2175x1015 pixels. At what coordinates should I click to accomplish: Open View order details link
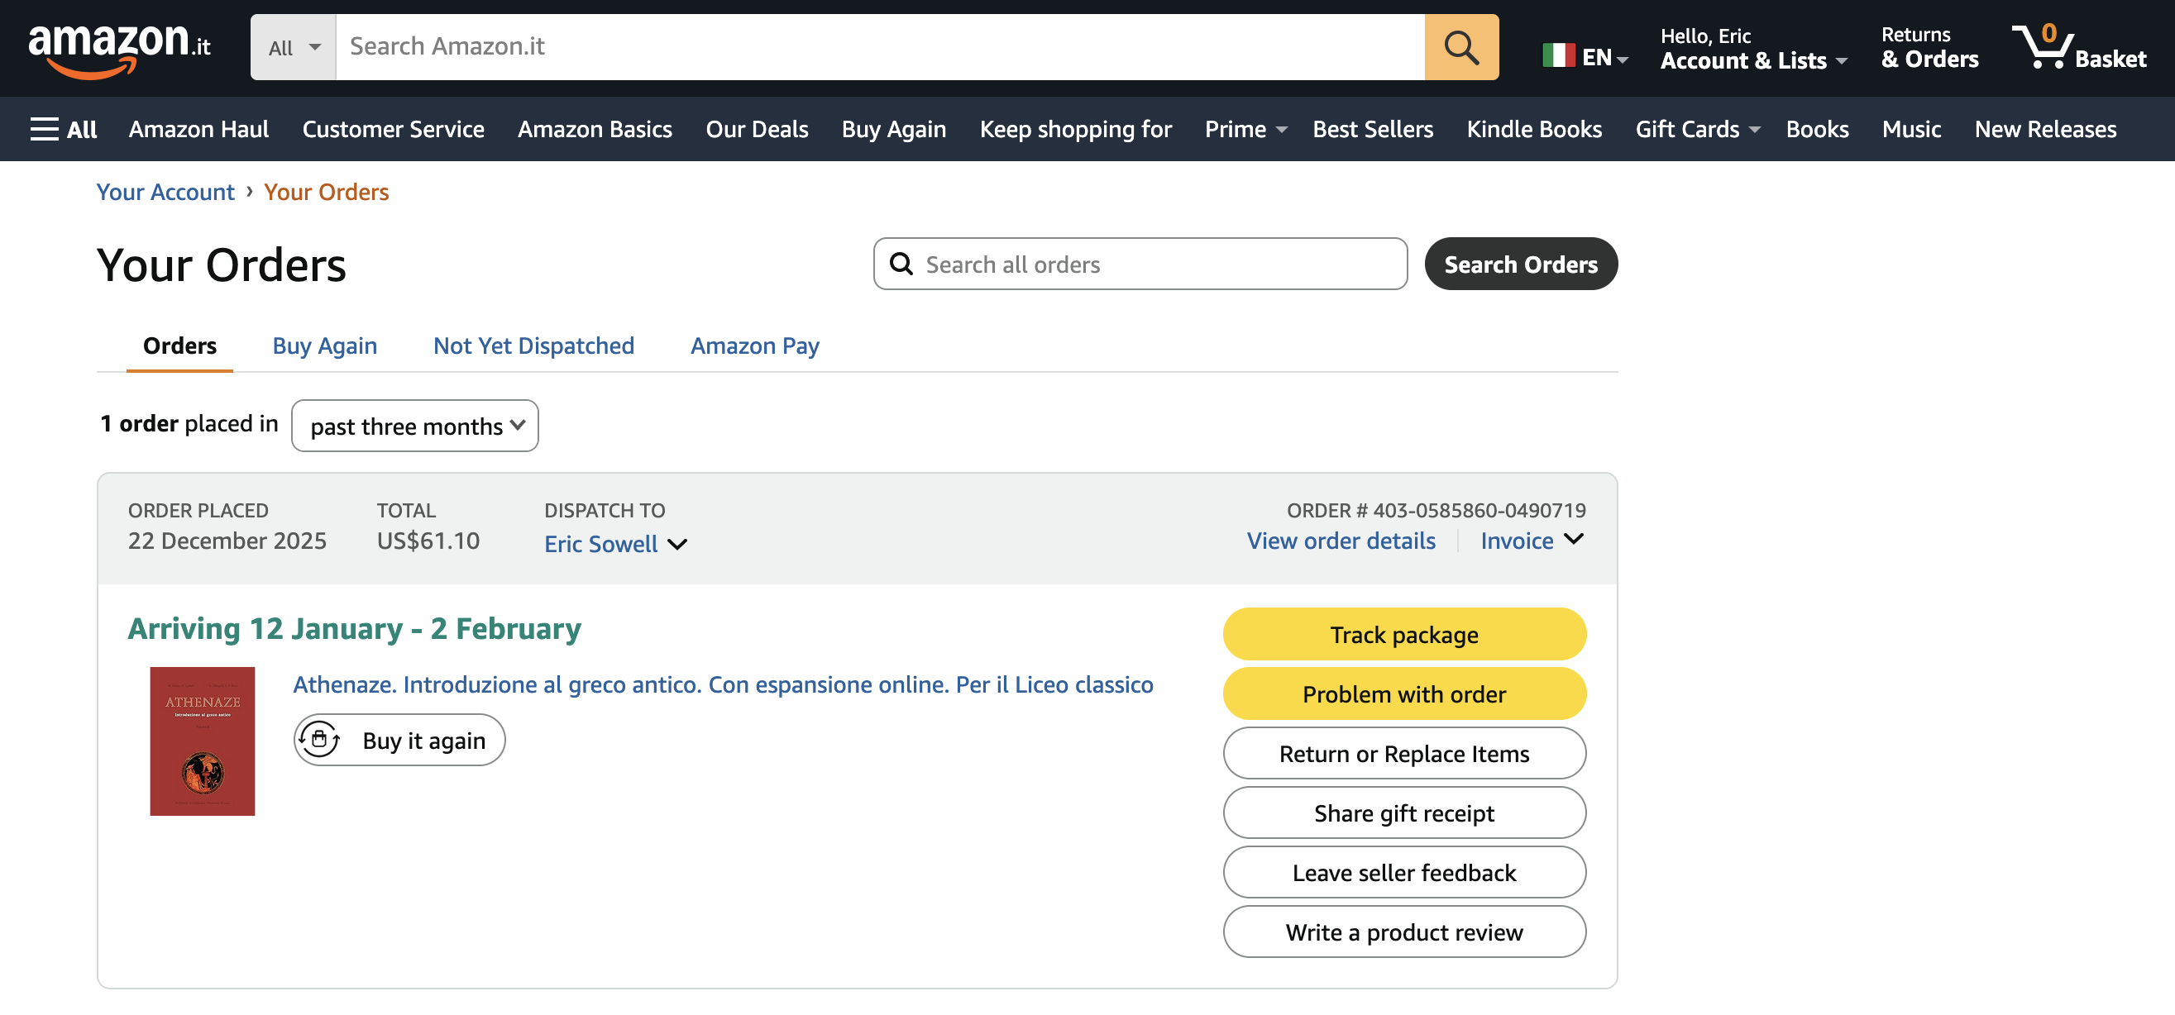1341,541
